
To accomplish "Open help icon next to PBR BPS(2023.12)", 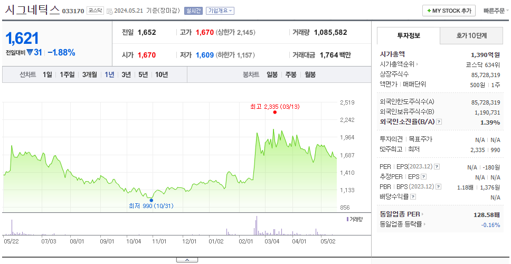I will click(x=439, y=187).
